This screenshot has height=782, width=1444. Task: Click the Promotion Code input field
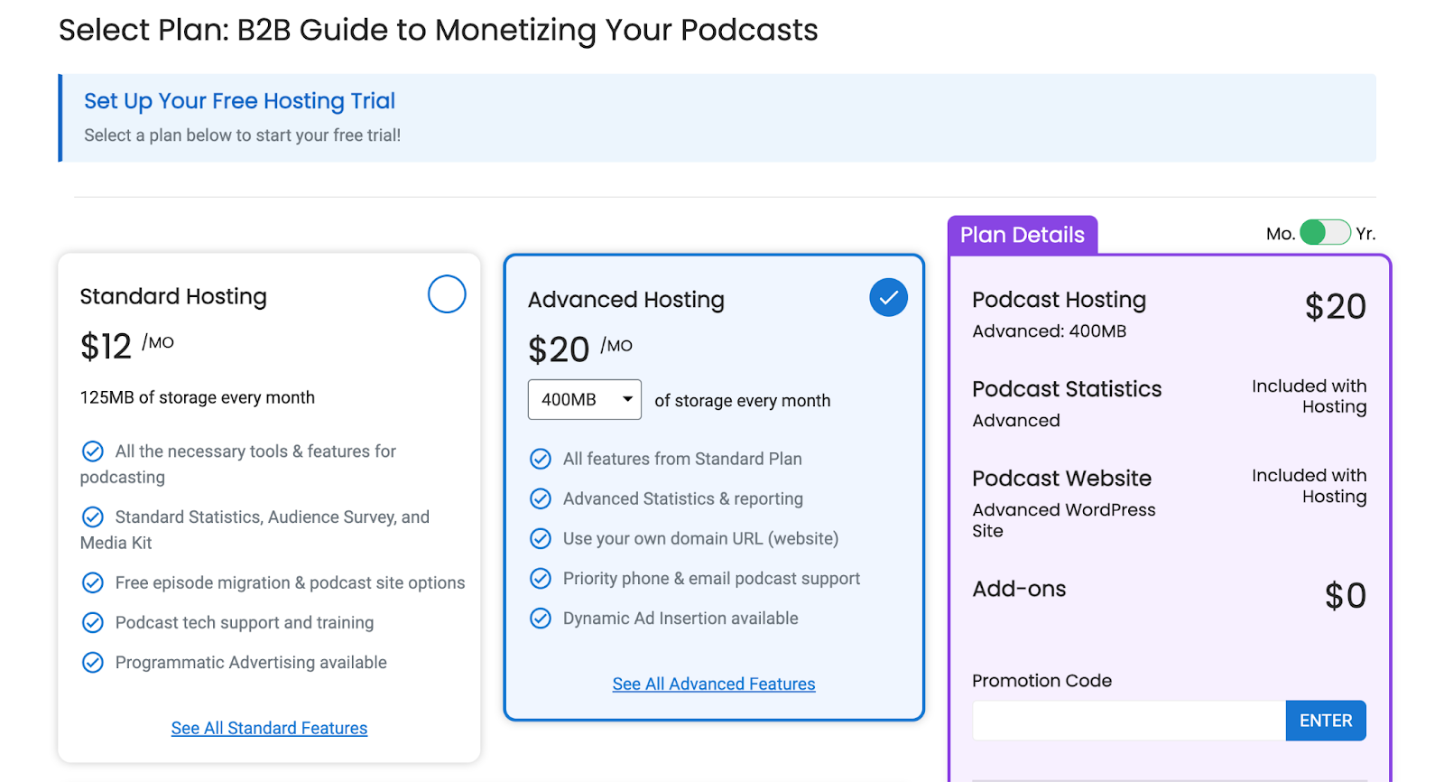1128,721
